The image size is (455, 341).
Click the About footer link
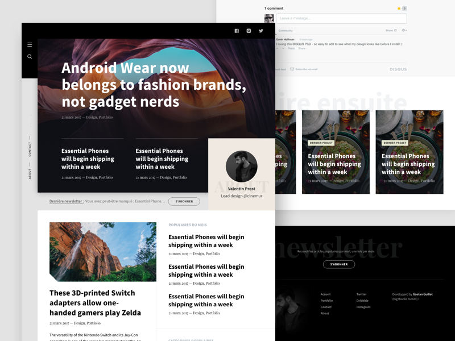point(325,314)
